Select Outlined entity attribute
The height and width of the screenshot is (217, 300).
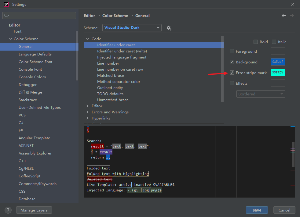coord(110,88)
